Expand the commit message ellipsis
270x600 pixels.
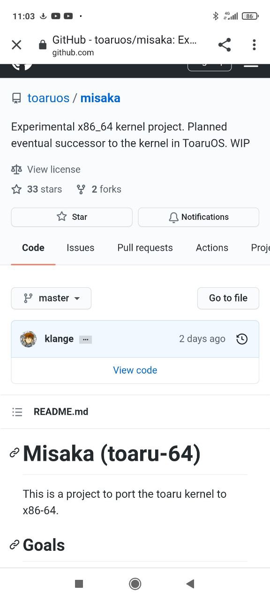click(x=85, y=339)
